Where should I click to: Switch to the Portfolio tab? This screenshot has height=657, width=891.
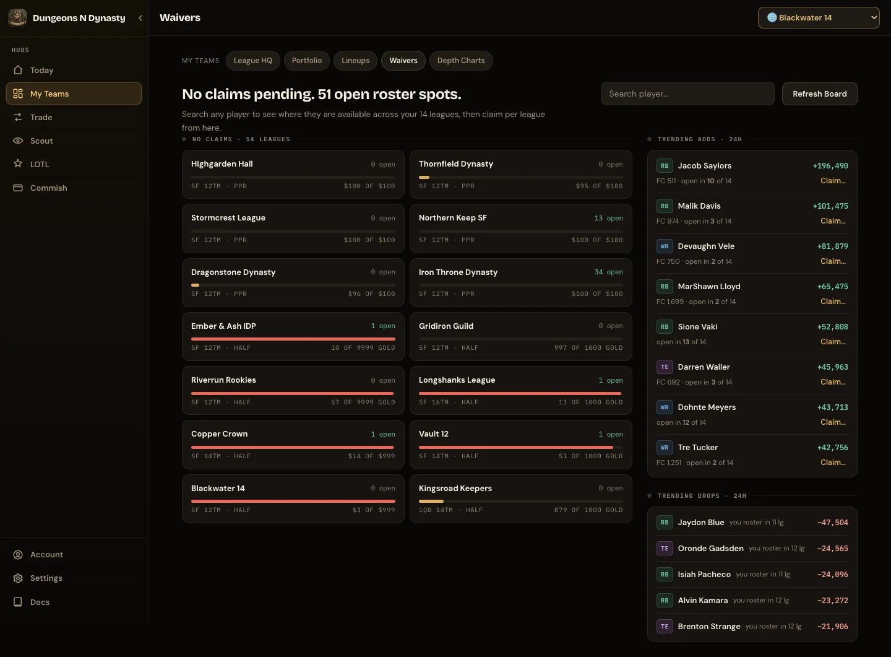coord(307,61)
